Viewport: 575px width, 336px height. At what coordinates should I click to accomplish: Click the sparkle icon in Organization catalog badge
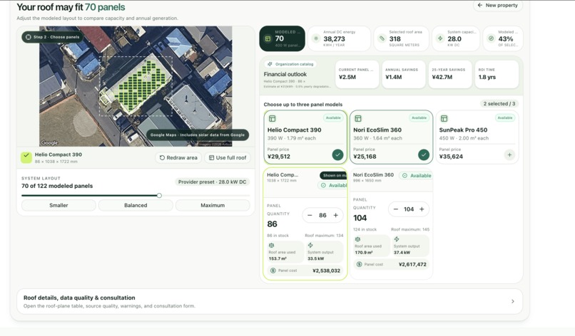[270, 64]
